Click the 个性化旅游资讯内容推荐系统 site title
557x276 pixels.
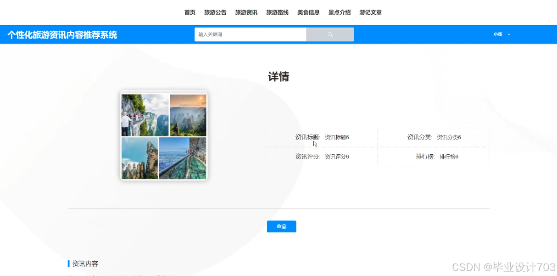[x=62, y=35]
